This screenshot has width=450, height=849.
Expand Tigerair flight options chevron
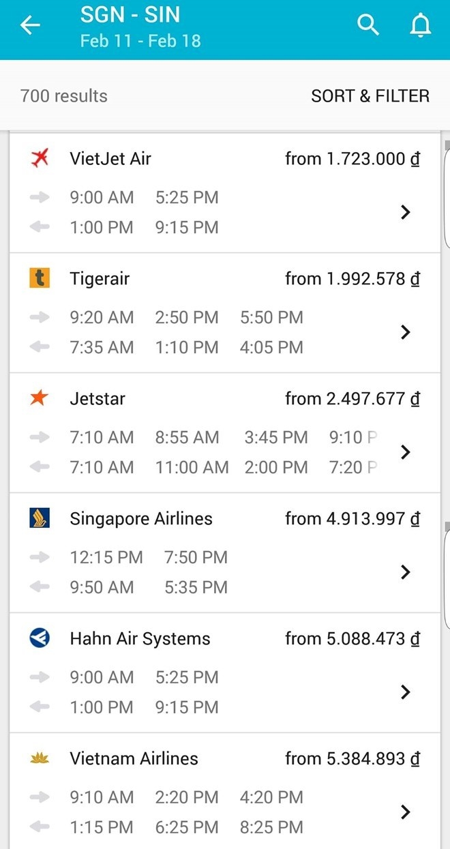point(406,332)
